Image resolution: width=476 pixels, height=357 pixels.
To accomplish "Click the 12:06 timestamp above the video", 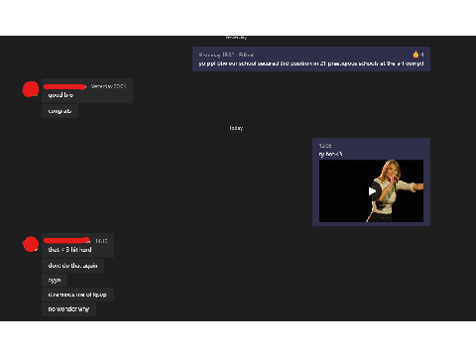I will point(325,146).
